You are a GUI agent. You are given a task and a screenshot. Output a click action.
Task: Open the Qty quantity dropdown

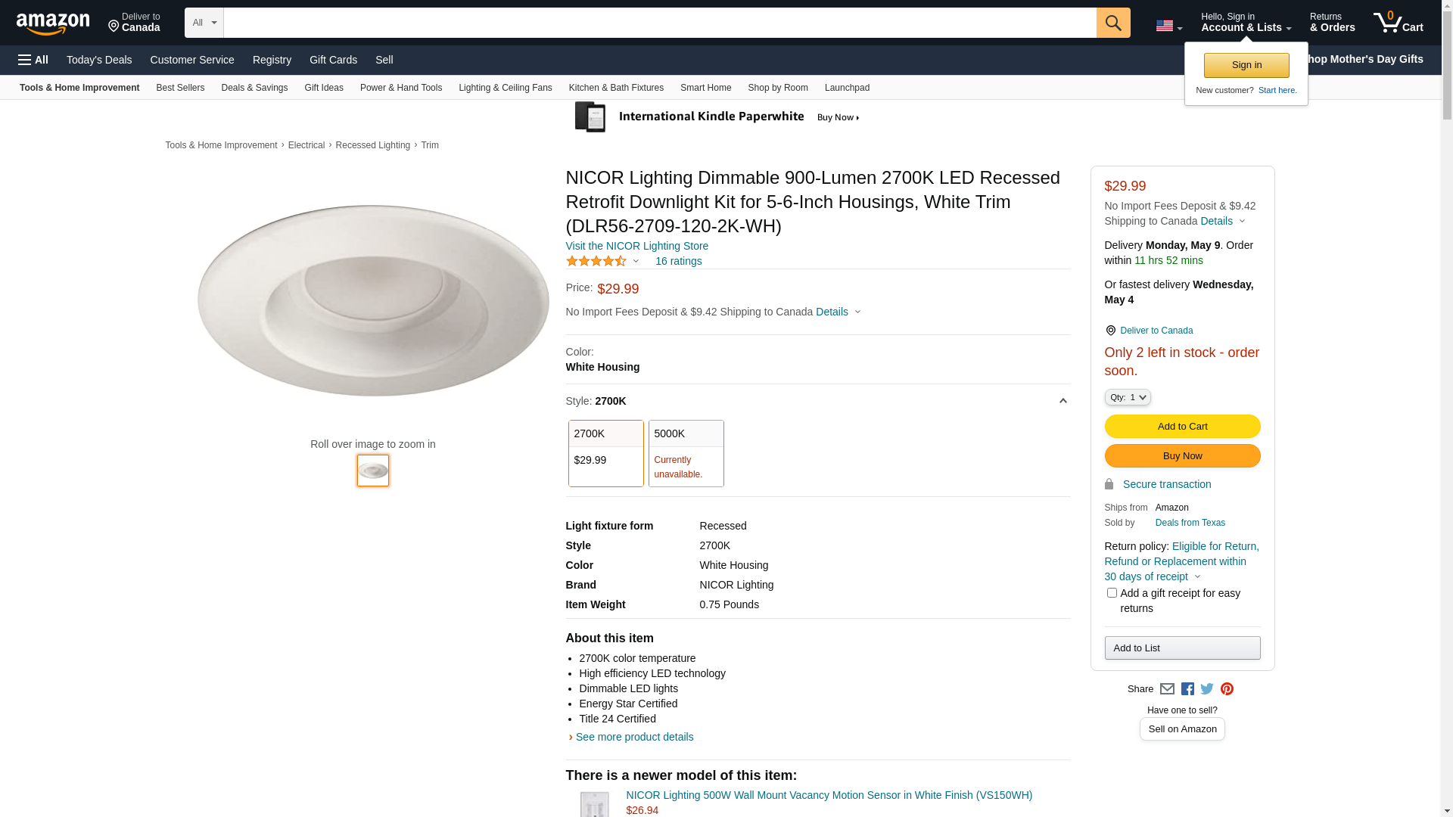click(x=1127, y=397)
